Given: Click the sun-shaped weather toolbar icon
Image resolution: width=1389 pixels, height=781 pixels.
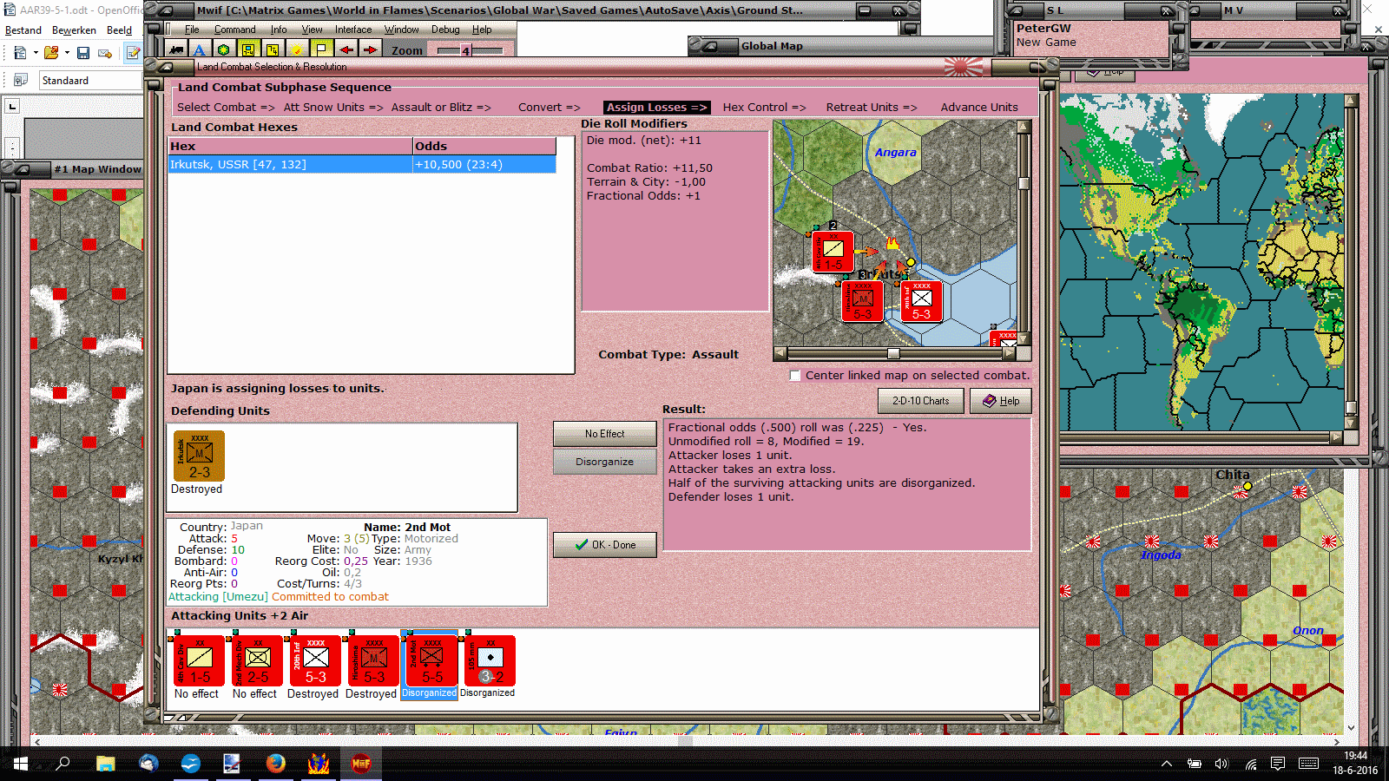Looking at the screenshot, I should pos(297,50).
